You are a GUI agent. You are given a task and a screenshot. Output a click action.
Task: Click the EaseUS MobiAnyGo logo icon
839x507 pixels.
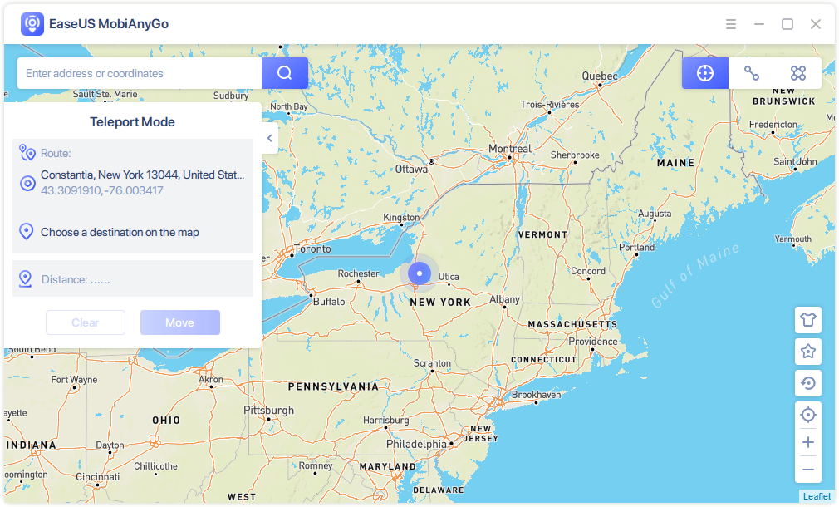pyautogui.click(x=32, y=24)
